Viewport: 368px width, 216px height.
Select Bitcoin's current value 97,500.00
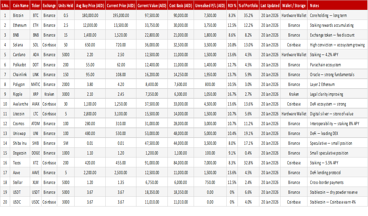click(x=152, y=15)
